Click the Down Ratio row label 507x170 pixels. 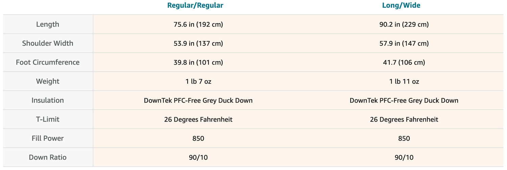(x=48, y=158)
